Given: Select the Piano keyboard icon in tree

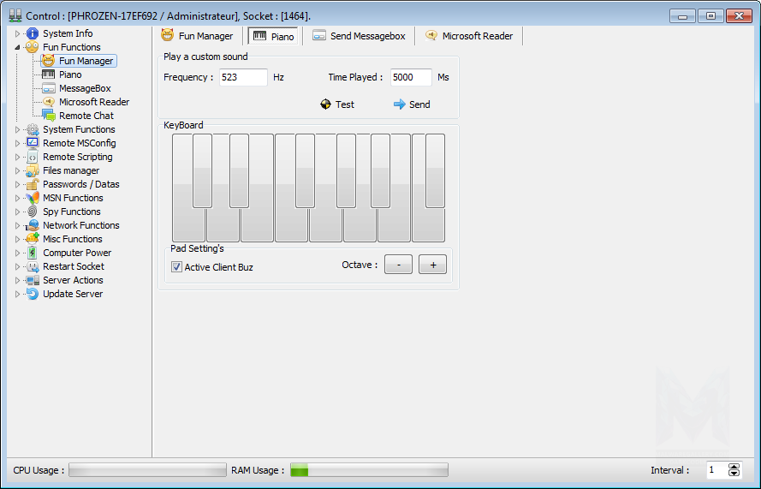Looking at the screenshot, I should [49, 75].
